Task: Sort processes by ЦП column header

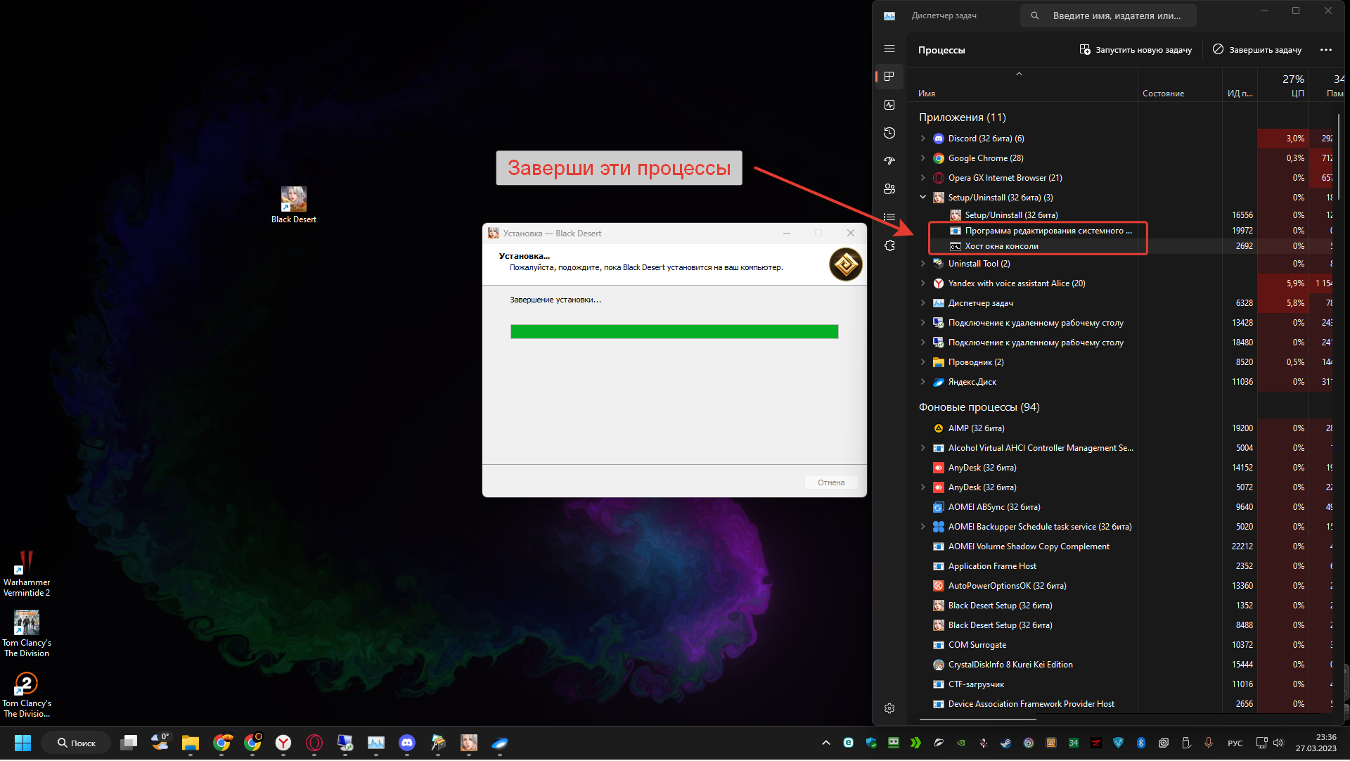Action: click(x=1283, y=86)
